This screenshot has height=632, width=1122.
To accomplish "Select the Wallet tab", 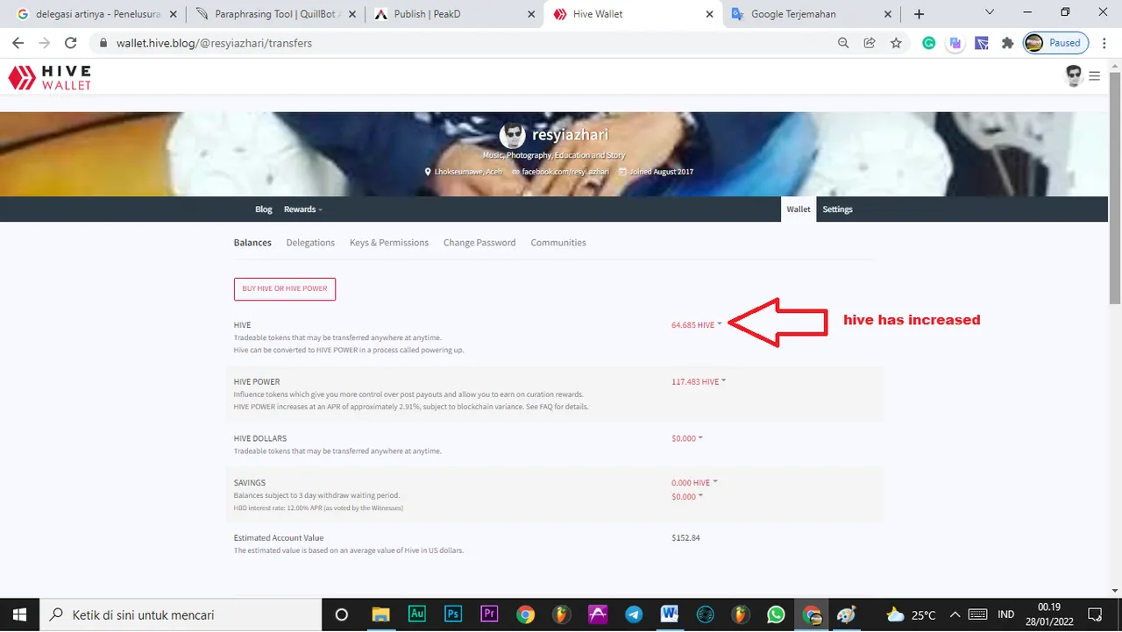I will 799,209.
